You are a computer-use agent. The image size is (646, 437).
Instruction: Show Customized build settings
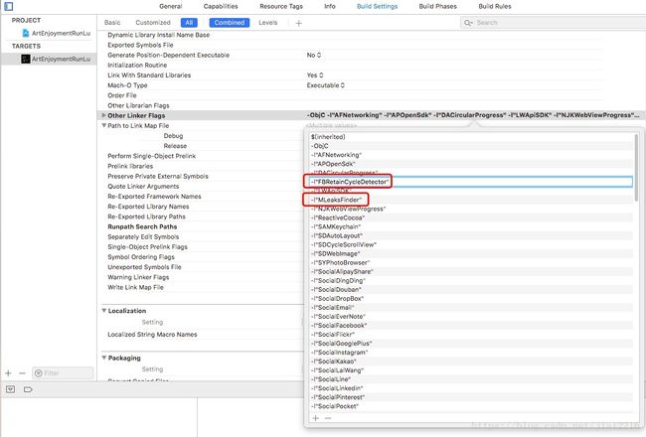pos(153,22)
